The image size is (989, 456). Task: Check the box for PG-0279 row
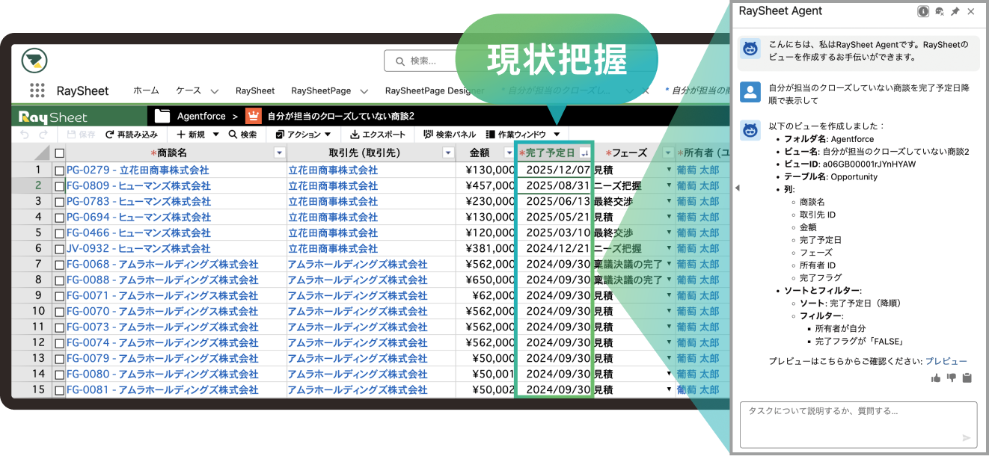point(59,170)
